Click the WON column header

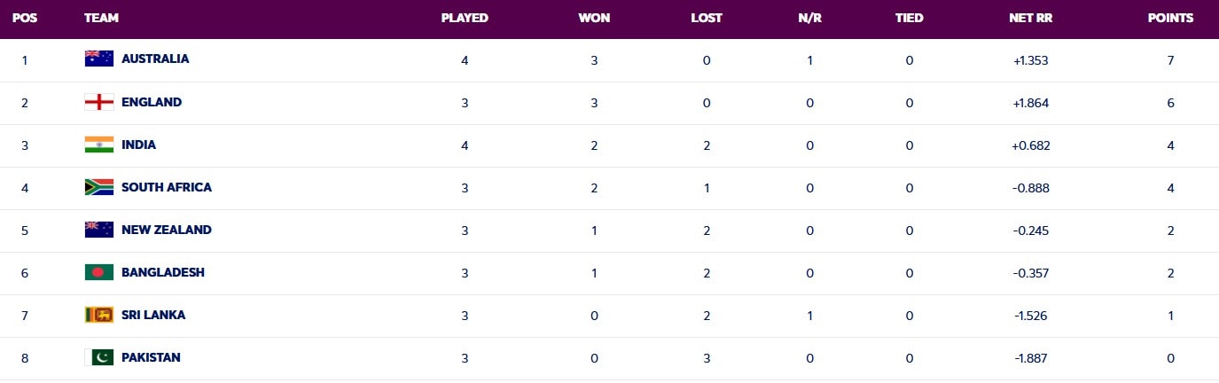[x=594, y=18]
